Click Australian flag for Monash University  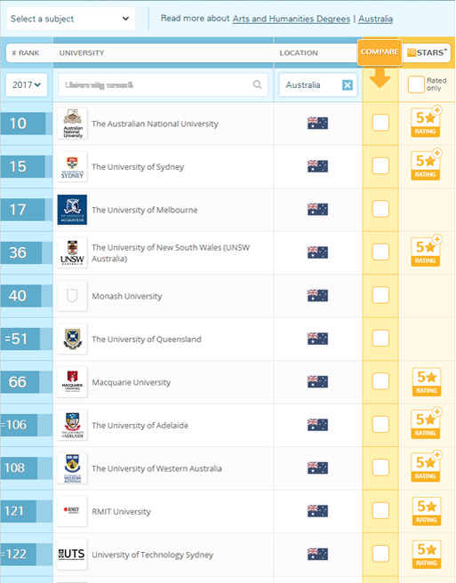pos(317,296)
